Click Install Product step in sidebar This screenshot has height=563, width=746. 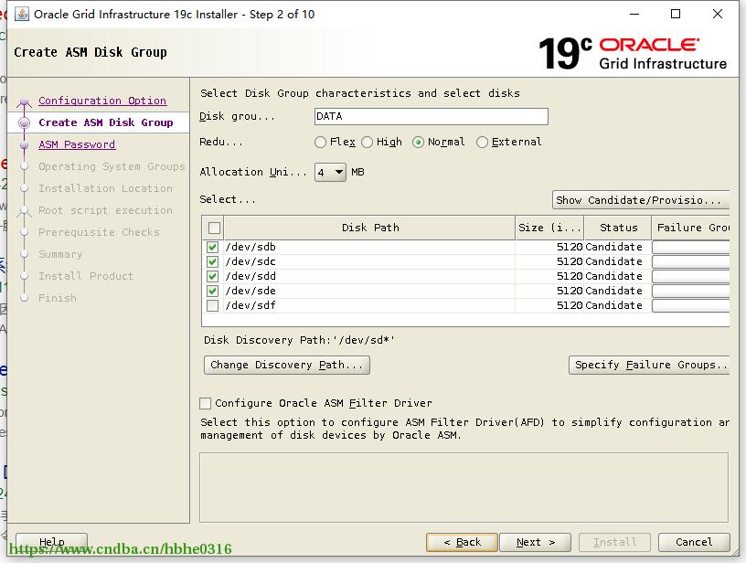click(86, 276)
